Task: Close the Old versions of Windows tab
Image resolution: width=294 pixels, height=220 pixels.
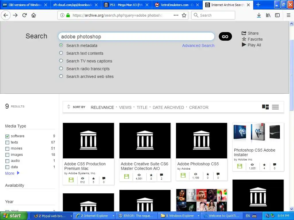Action: tap(46, 5)
